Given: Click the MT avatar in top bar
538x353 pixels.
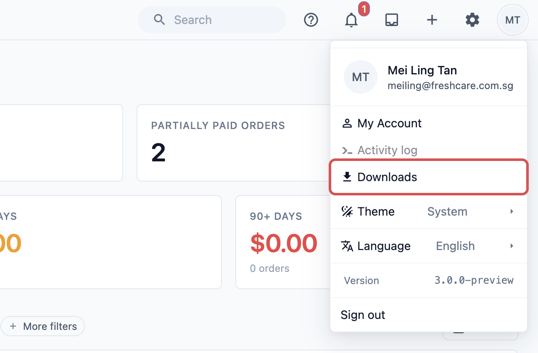Looking at the screenshot, I should (x=513, y=20).
